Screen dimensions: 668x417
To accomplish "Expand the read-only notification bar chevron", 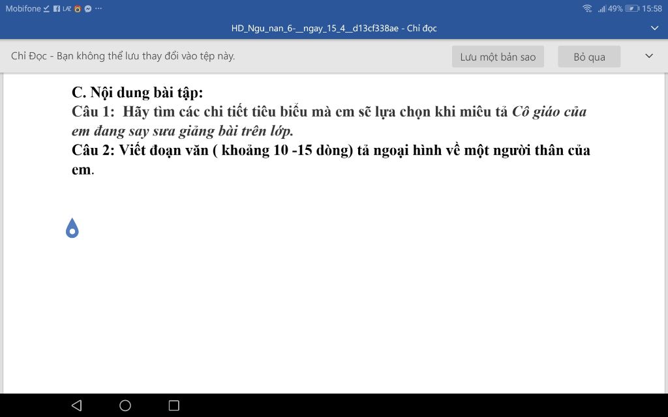I will click(x=649, y=56).
